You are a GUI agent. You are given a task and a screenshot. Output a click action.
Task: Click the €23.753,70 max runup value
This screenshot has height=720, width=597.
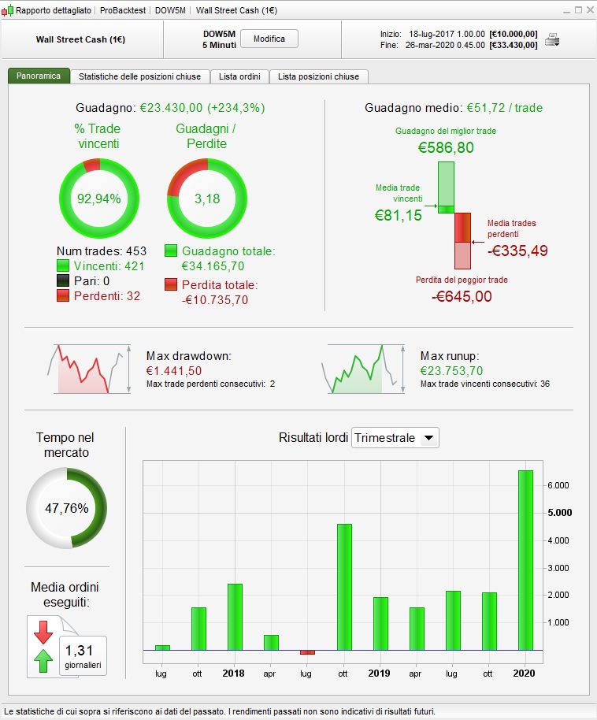[452, 370]
